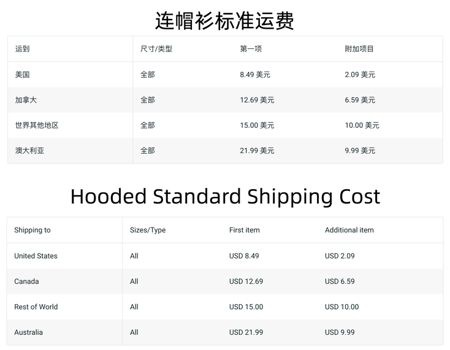Select the United States row cell
This screenshot has height=350, width=450.
pos(36,256)
